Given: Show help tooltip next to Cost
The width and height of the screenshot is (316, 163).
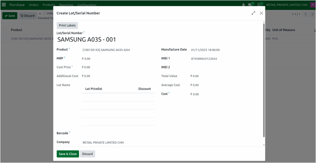Looking at the screenshot, I should (x=169, y=93).
